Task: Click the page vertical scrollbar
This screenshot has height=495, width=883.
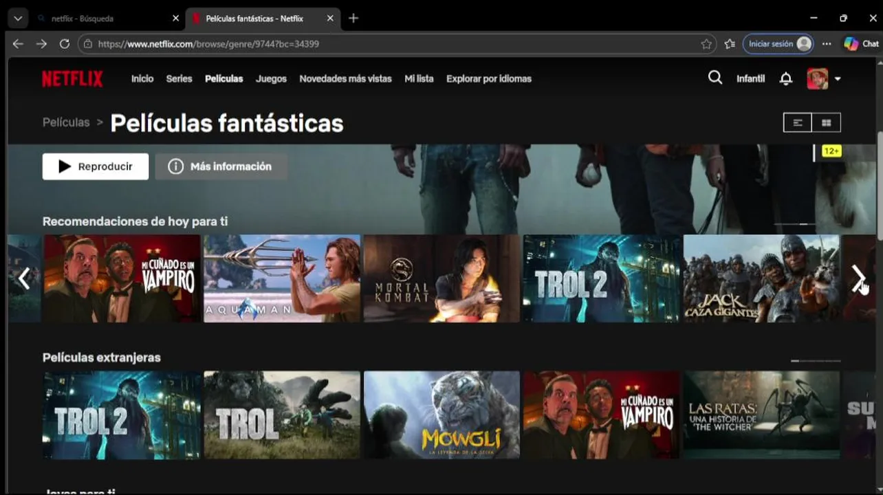Action: point(880,186)
